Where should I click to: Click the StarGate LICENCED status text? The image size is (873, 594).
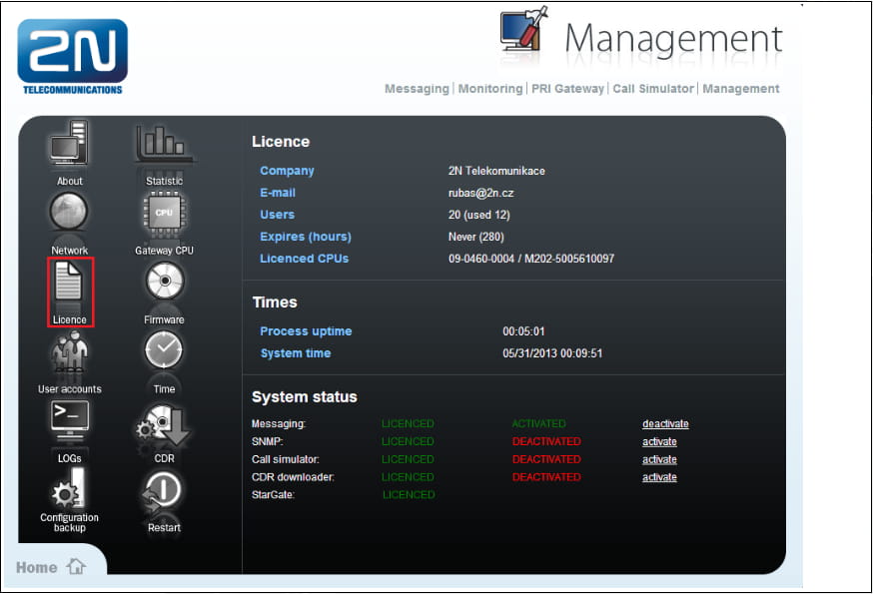(409, 495)
